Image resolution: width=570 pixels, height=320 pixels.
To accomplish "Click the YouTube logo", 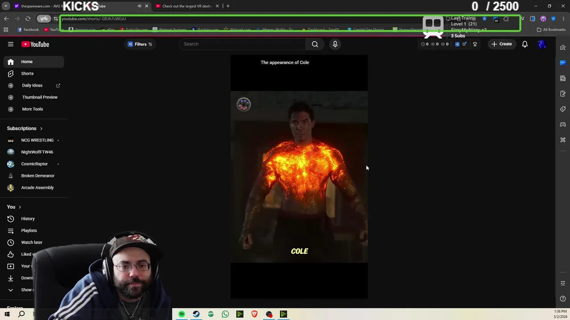I will point(35,44).
